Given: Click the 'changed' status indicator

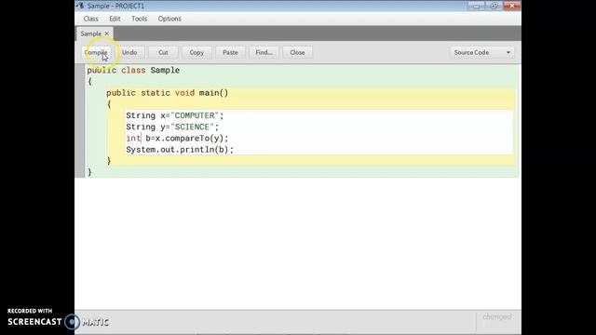Looking at the screenshot, I should [496, 316].
